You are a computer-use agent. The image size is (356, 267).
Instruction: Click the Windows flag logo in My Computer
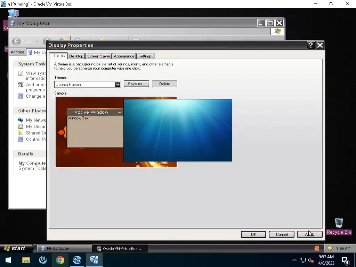coord(277,31)
